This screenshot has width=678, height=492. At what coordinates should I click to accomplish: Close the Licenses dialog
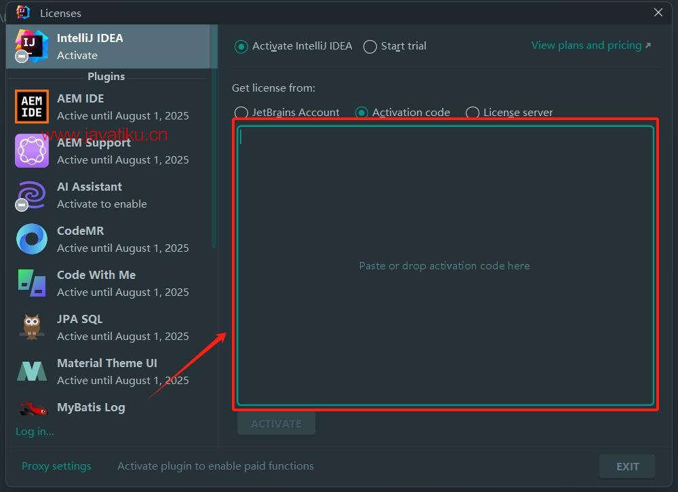[658, 12]
